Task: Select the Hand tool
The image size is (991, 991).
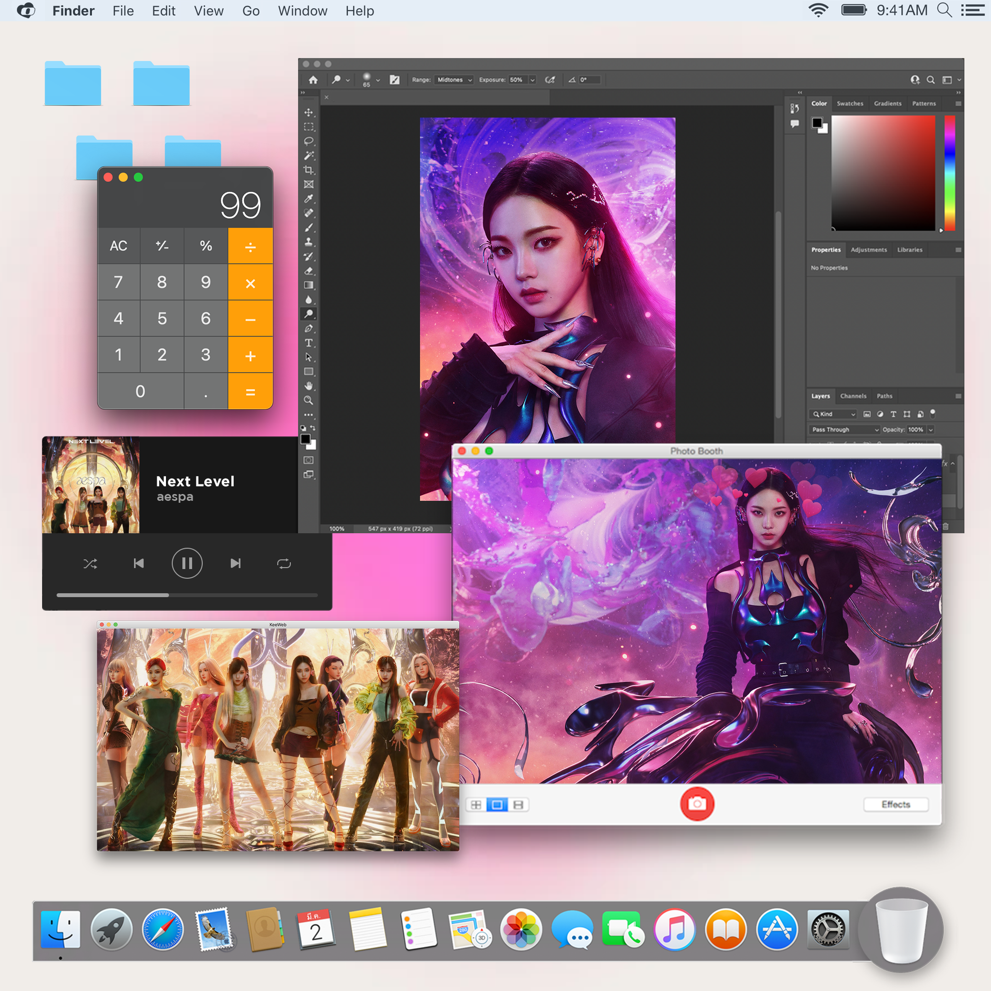Action: click(x=308, y=386)
